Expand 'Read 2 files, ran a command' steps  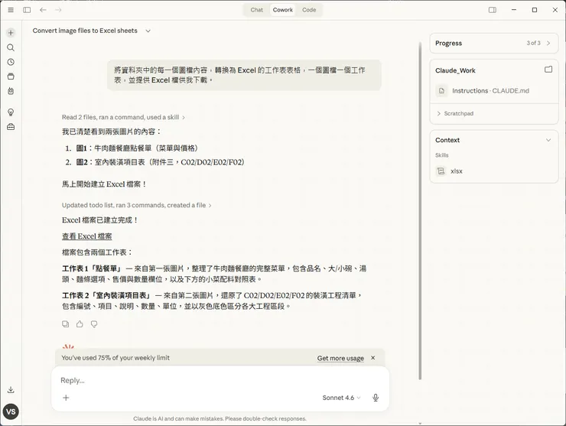tap(123, 117)
